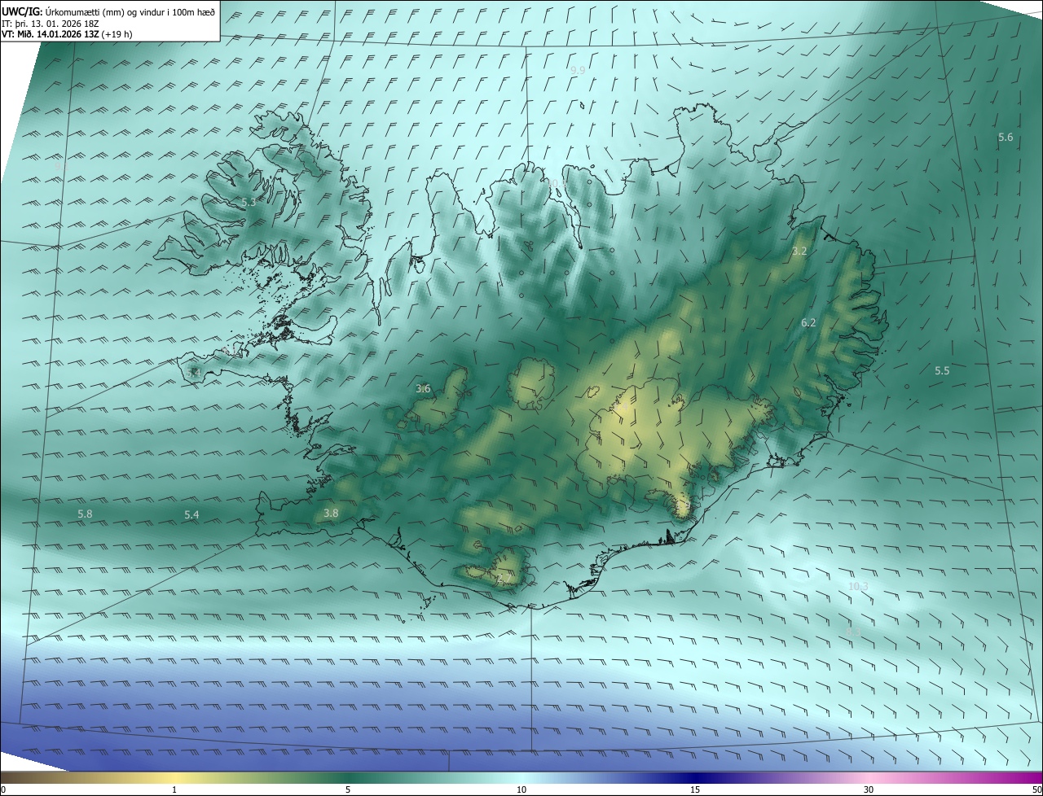This screenshot has height=796, width=1043.
Task: Click the colour scale tick labelled 1
Action: coord(174,789)
